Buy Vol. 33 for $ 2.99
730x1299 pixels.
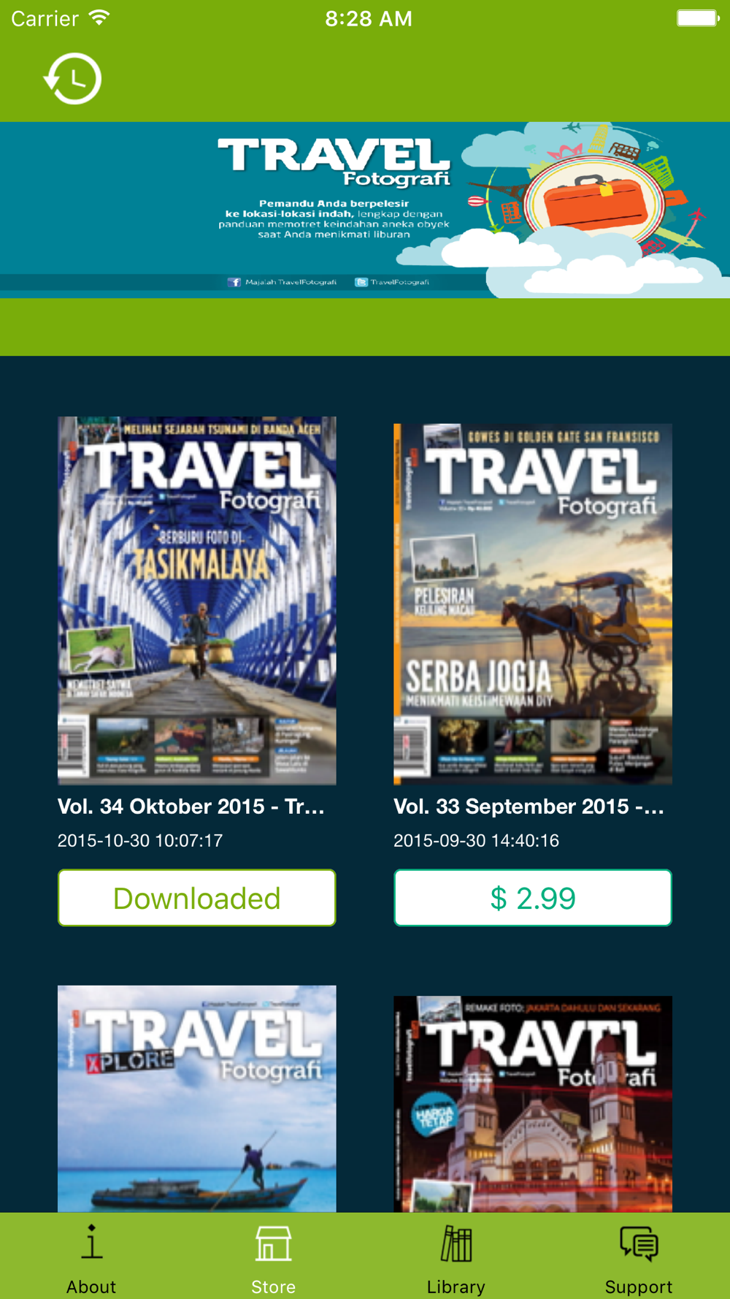(533, 898)
